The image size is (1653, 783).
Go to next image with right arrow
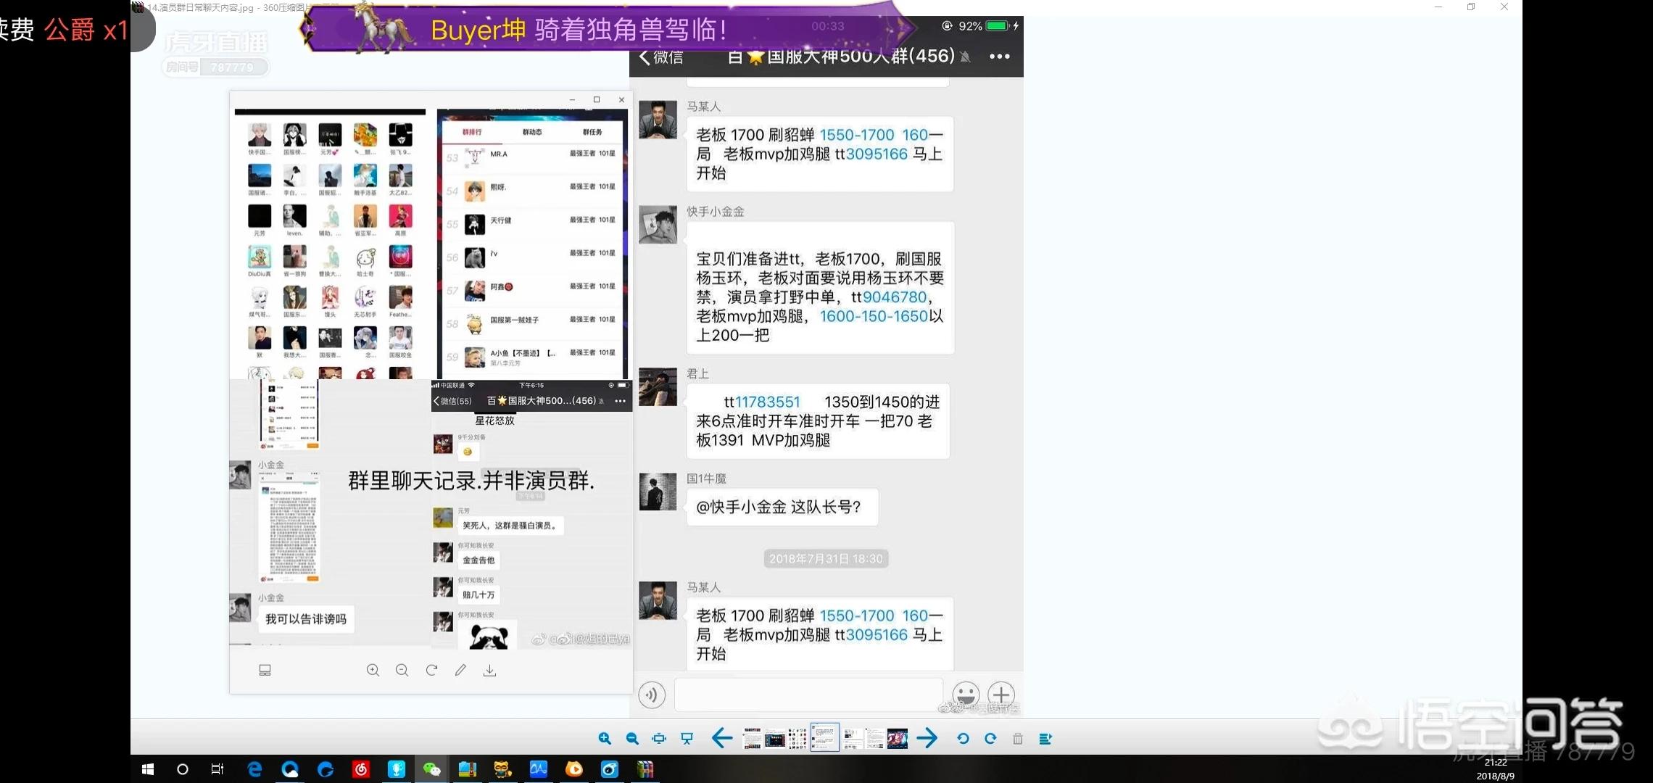[x=927, y=739]
